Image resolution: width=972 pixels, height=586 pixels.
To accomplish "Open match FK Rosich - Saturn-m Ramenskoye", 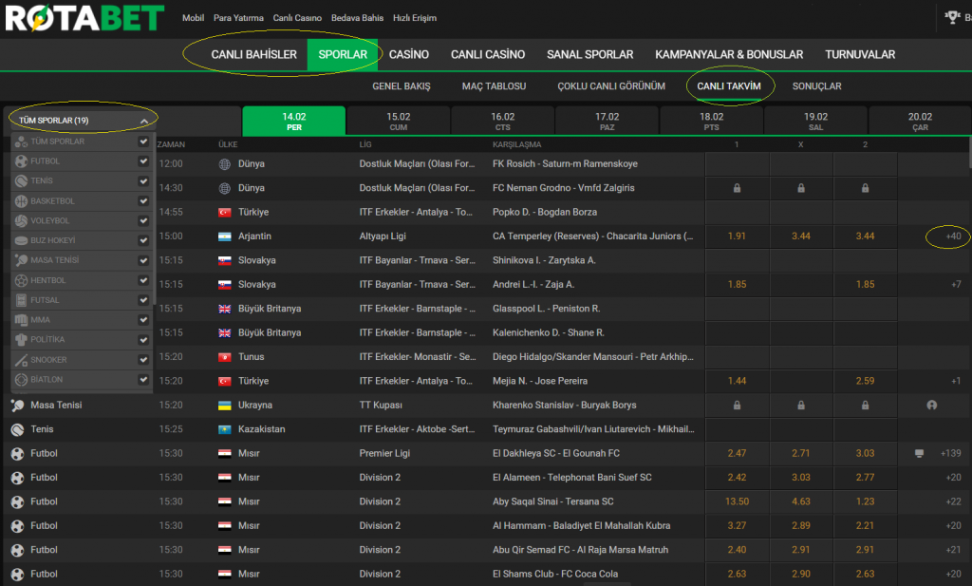I will 565,164.
